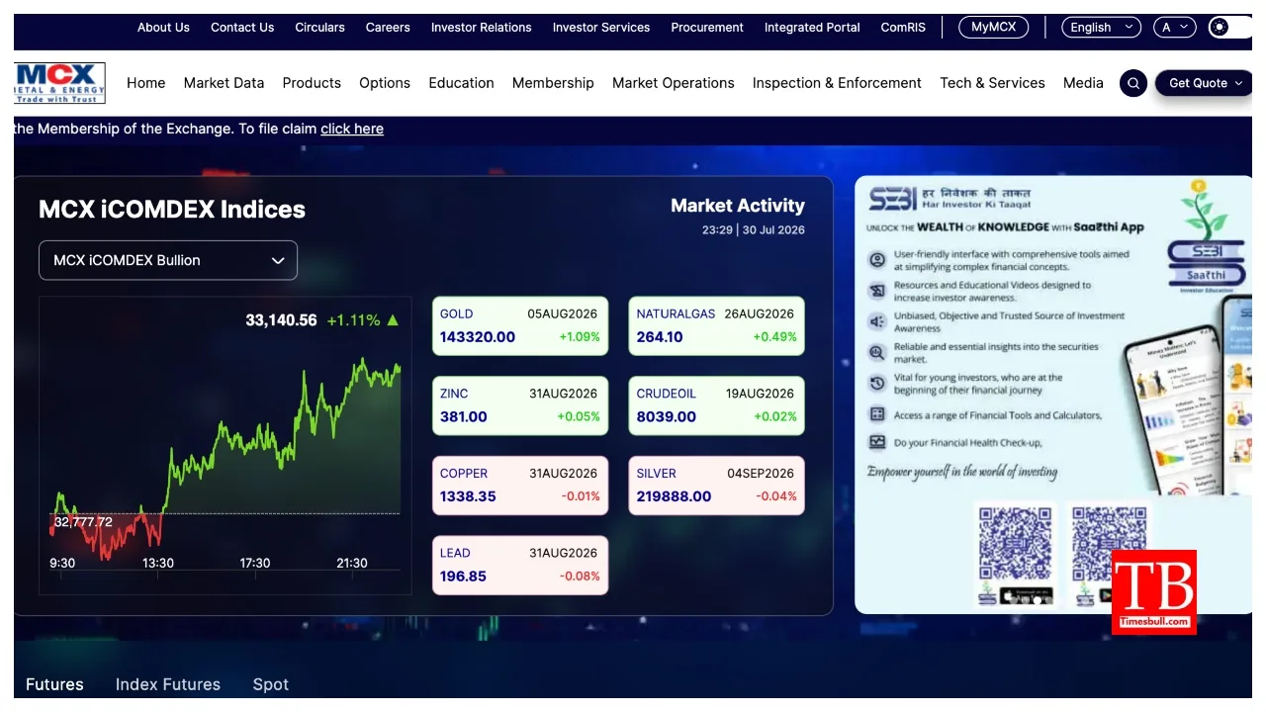The image size is (1266, 712).
Task: Open Investor Relations link
Action: [482, 27]
